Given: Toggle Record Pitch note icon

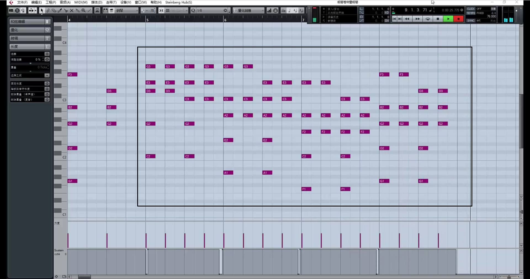Looking at the screenshot, I should pyautogui.click(x=289, y=10).
